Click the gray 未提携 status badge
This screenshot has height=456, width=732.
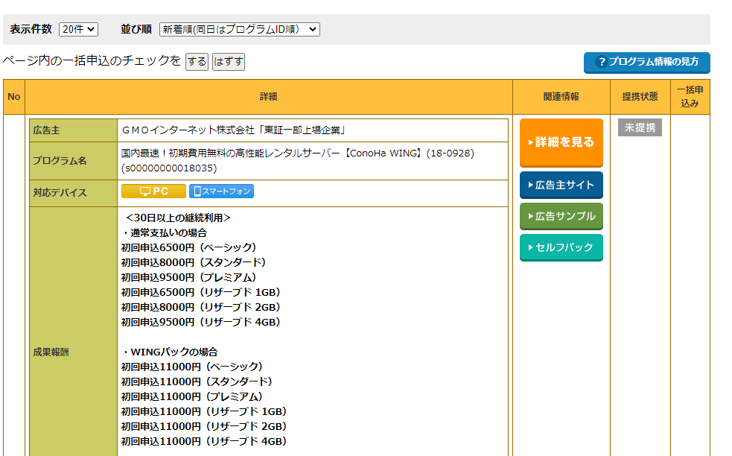pos(640,127)
